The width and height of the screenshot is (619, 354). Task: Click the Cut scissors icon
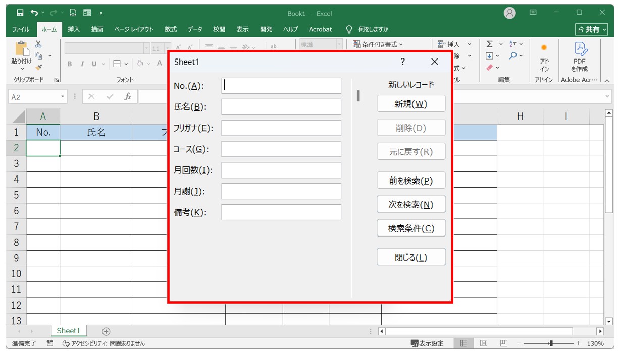point(38,45)
